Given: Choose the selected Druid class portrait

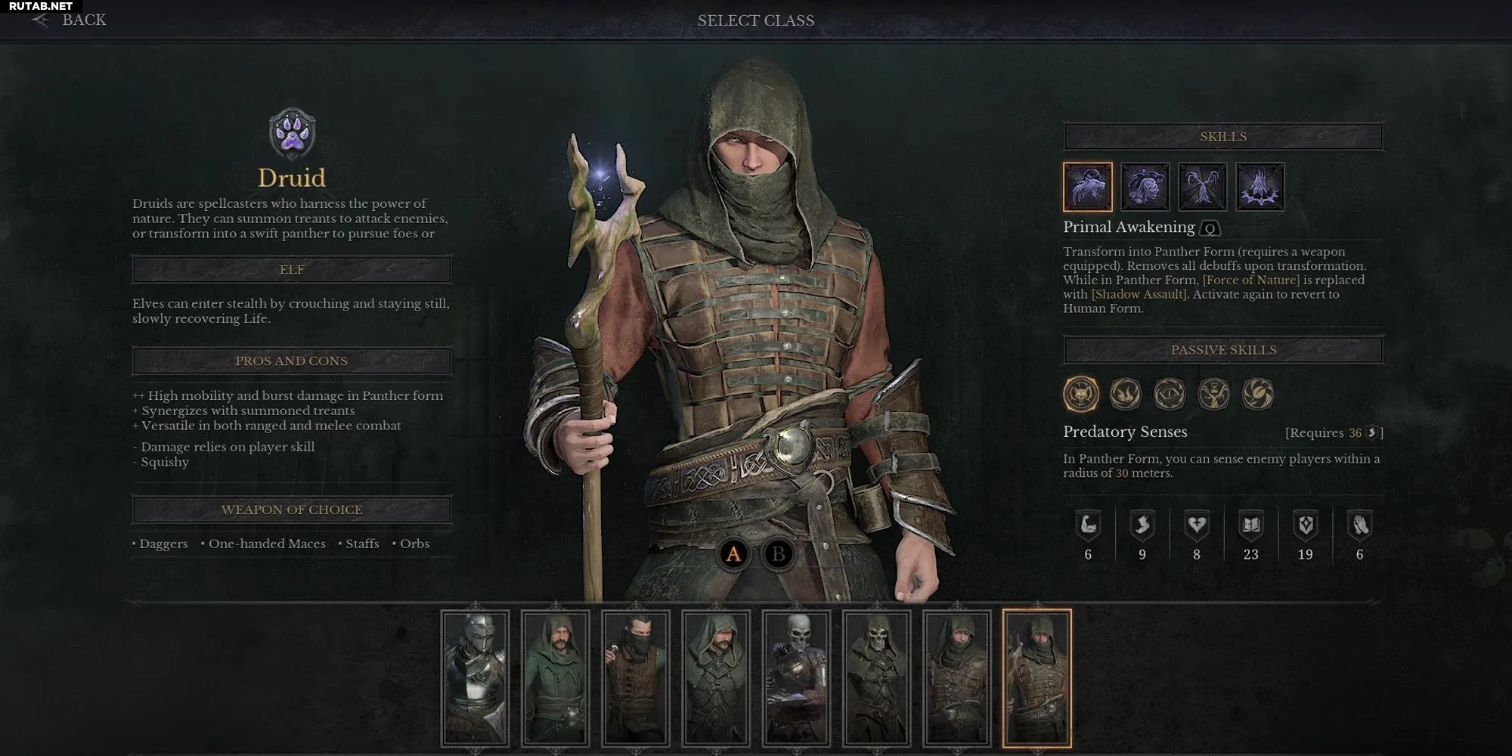Looking at the screenshot, I should click(x=1037, y=678).
